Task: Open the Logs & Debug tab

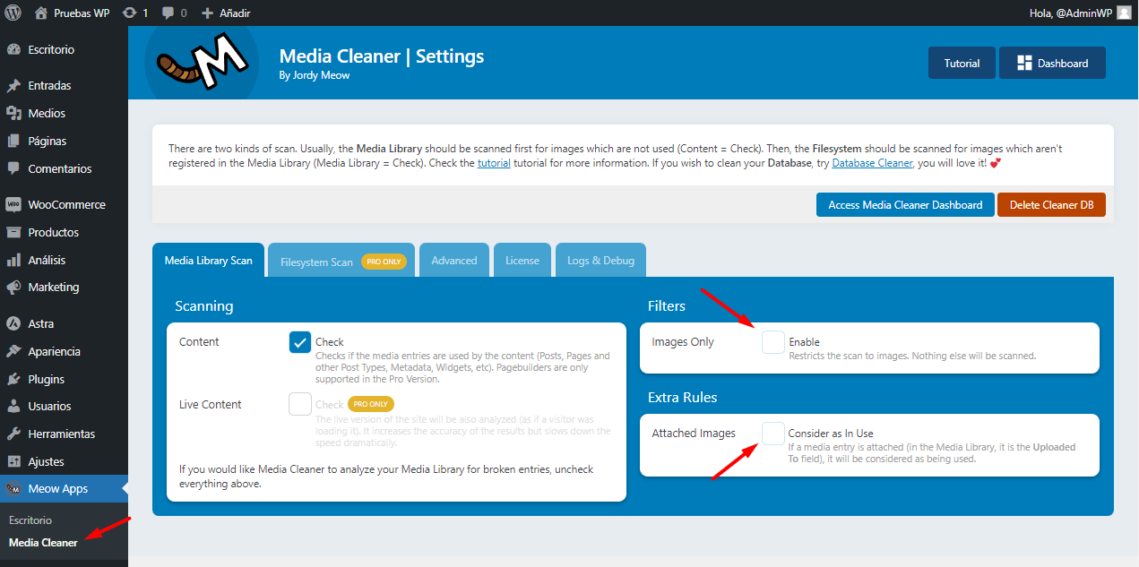Action: 600,261
